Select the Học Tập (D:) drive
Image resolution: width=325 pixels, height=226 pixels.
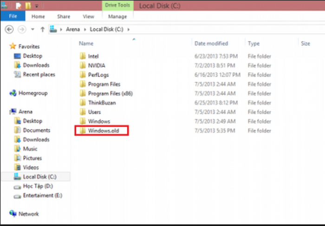click(x=38, y=186)
